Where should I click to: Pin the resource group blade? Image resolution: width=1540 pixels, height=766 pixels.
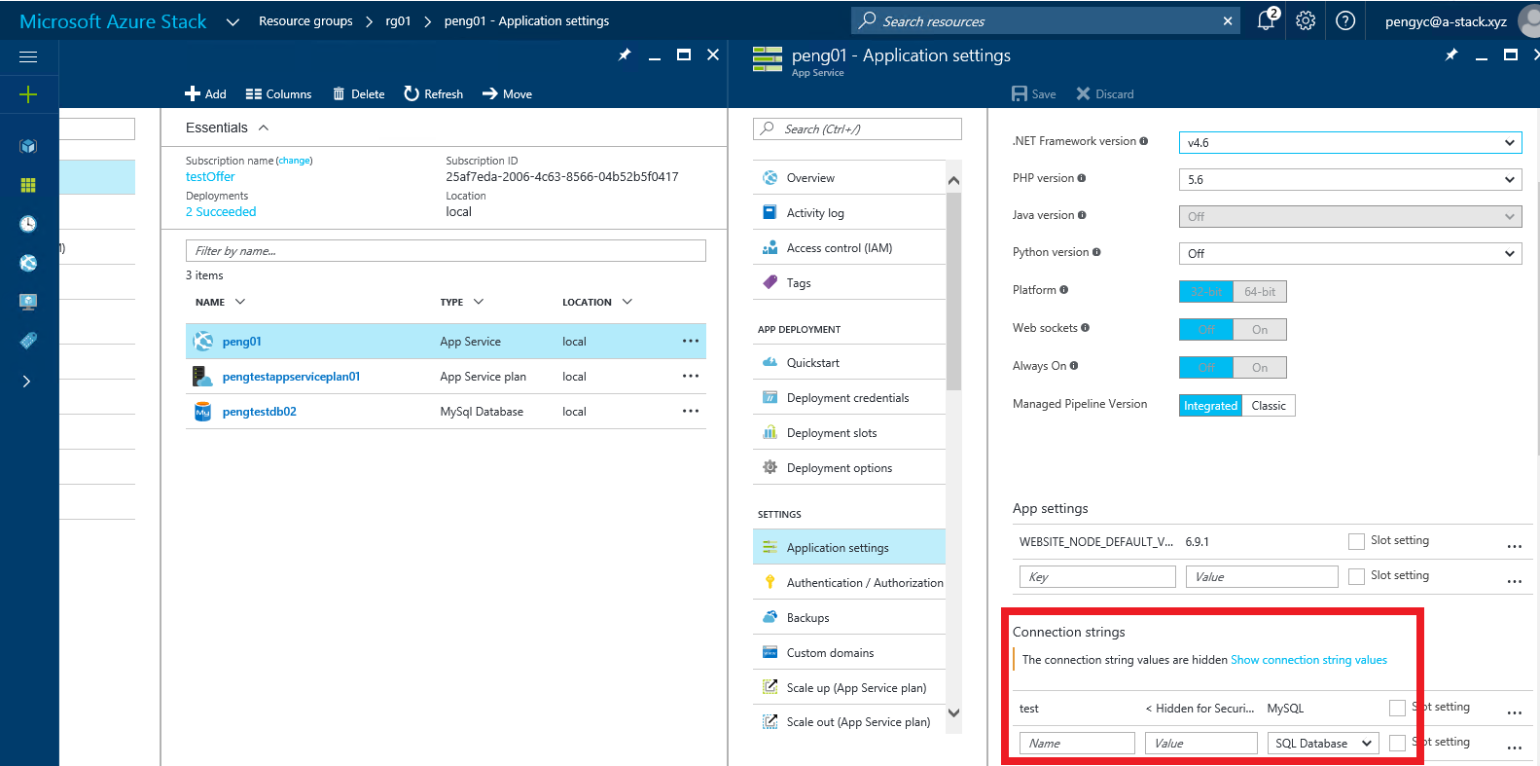[x=625, y=55]
